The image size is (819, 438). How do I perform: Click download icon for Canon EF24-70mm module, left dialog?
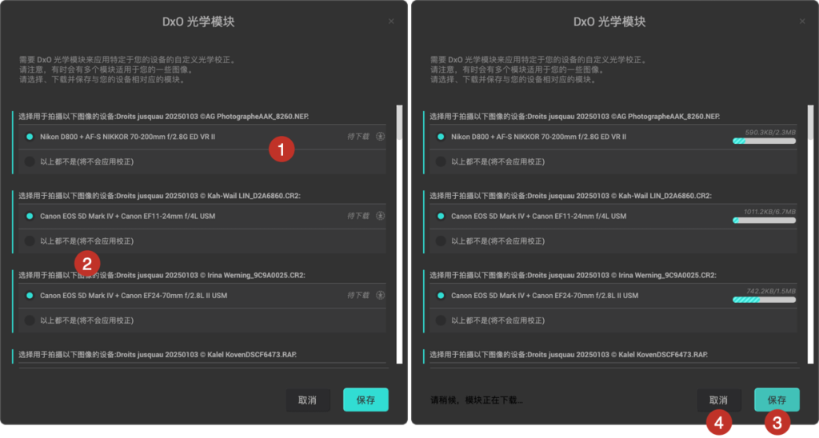point(380,296)
